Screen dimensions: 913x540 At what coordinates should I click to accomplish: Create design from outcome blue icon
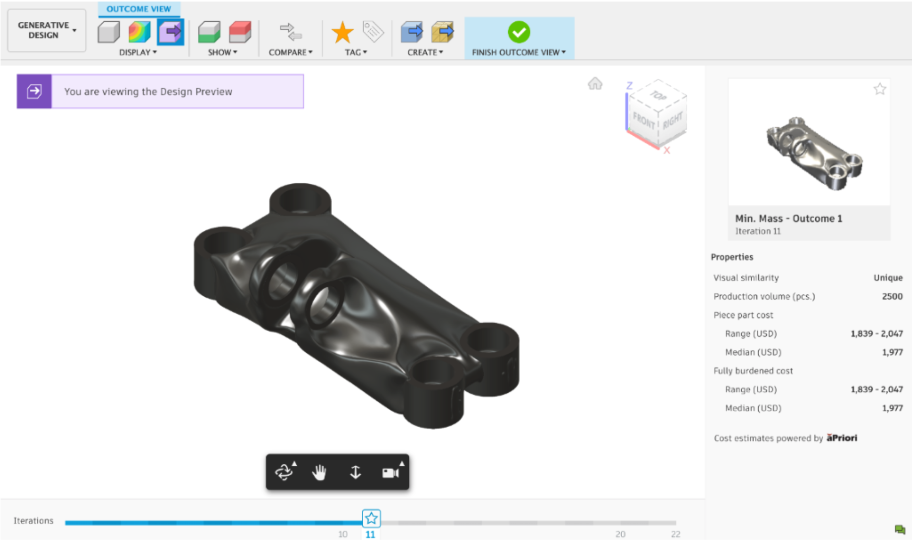411,32
